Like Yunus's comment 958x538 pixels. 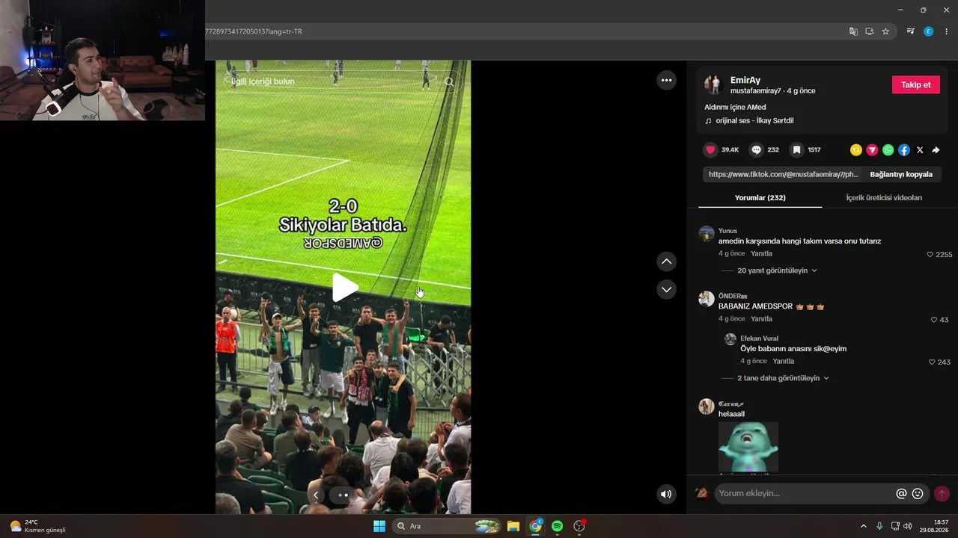click(x=930, y=255)
